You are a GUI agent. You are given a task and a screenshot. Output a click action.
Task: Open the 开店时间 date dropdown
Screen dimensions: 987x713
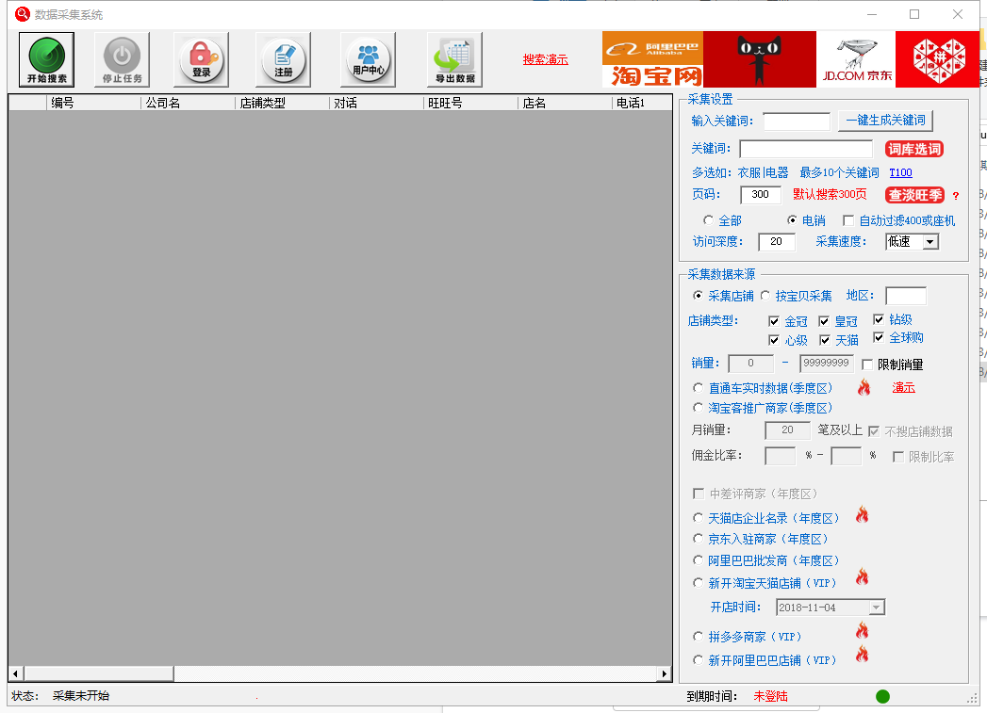click(876, 608)
